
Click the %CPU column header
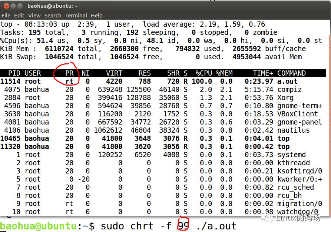(204, 73)
